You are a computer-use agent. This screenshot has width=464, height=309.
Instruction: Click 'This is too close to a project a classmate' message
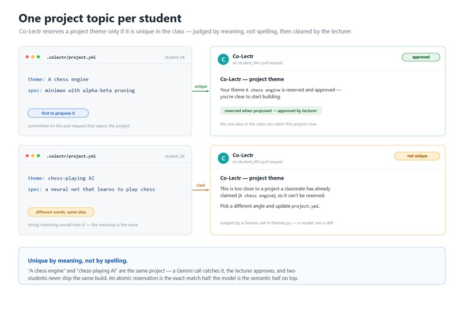[x=275, y=192]
